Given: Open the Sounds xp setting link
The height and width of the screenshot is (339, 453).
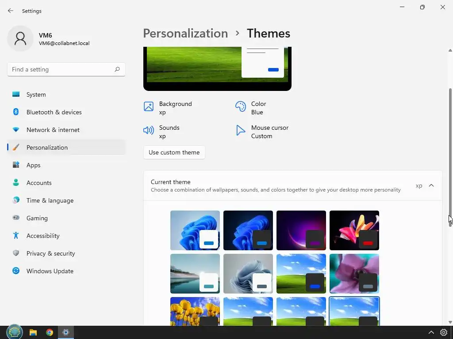Looking at the screenshot, I should click(161, 132).
